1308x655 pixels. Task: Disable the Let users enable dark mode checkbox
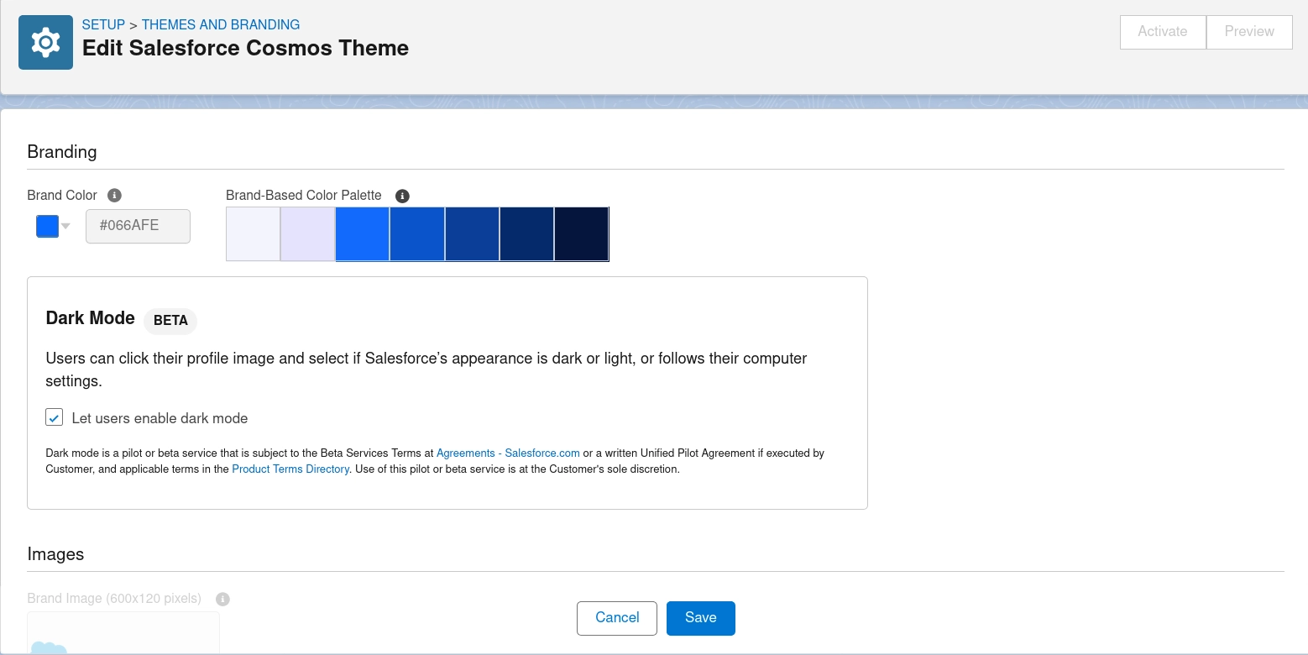54,417
